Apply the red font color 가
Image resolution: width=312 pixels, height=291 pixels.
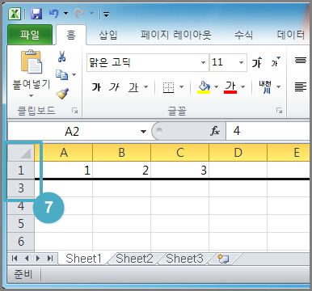pyautogui.click(x=230, y=87)
